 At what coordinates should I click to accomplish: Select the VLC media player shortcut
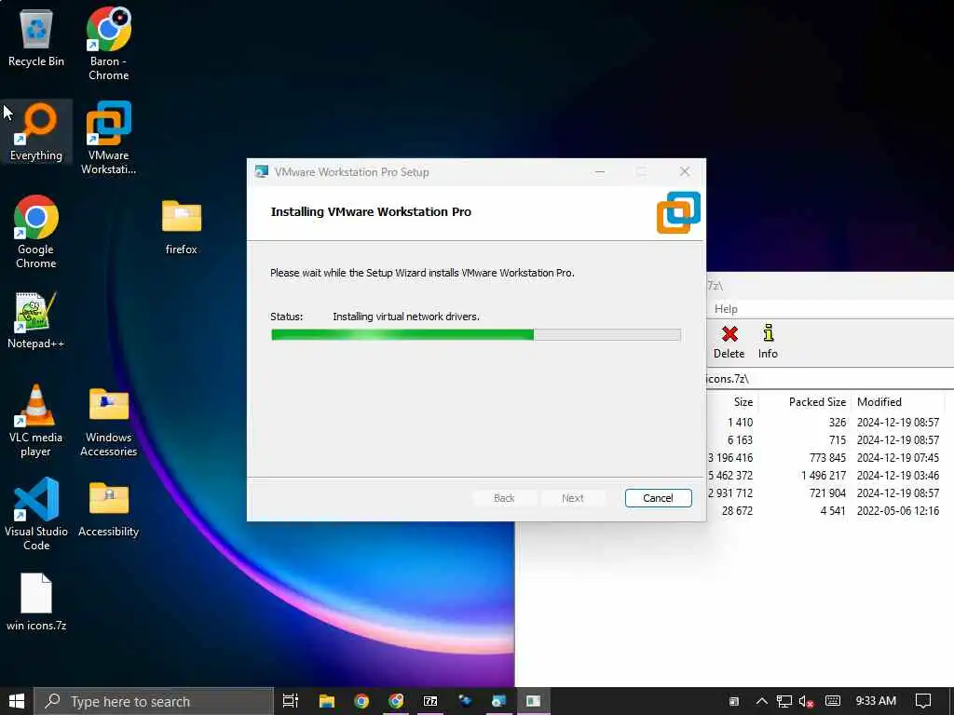coord(36,421)
